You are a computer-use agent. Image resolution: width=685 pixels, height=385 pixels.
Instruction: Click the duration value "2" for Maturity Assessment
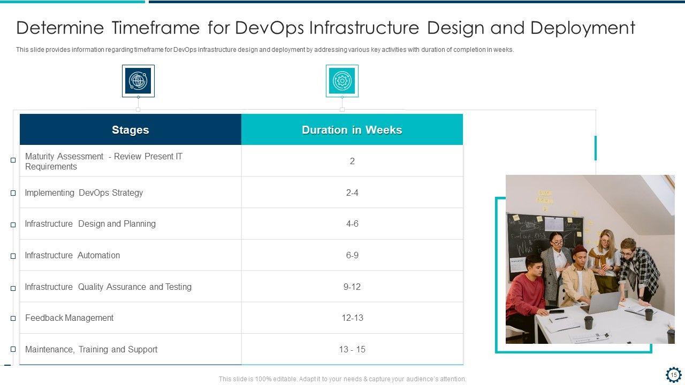coord(352,161)
